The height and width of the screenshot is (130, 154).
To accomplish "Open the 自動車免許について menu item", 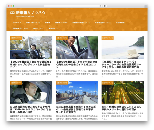I will pos(103,23).
